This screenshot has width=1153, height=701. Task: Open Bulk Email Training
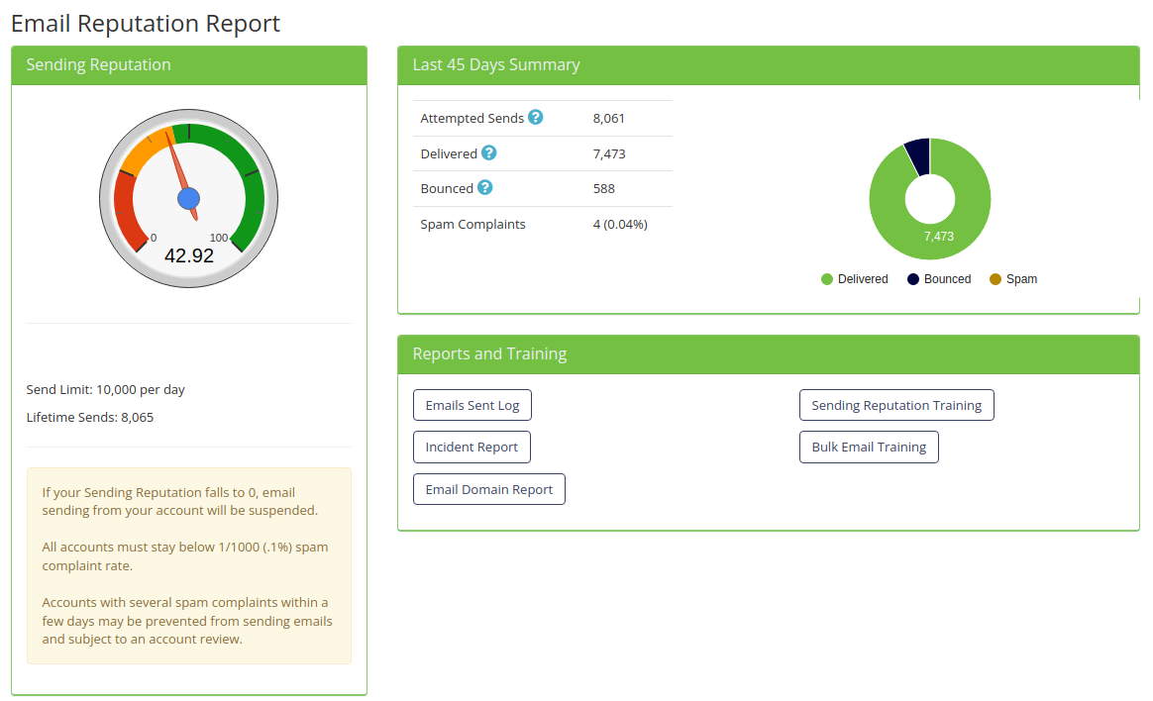click(x=869, y=447)
